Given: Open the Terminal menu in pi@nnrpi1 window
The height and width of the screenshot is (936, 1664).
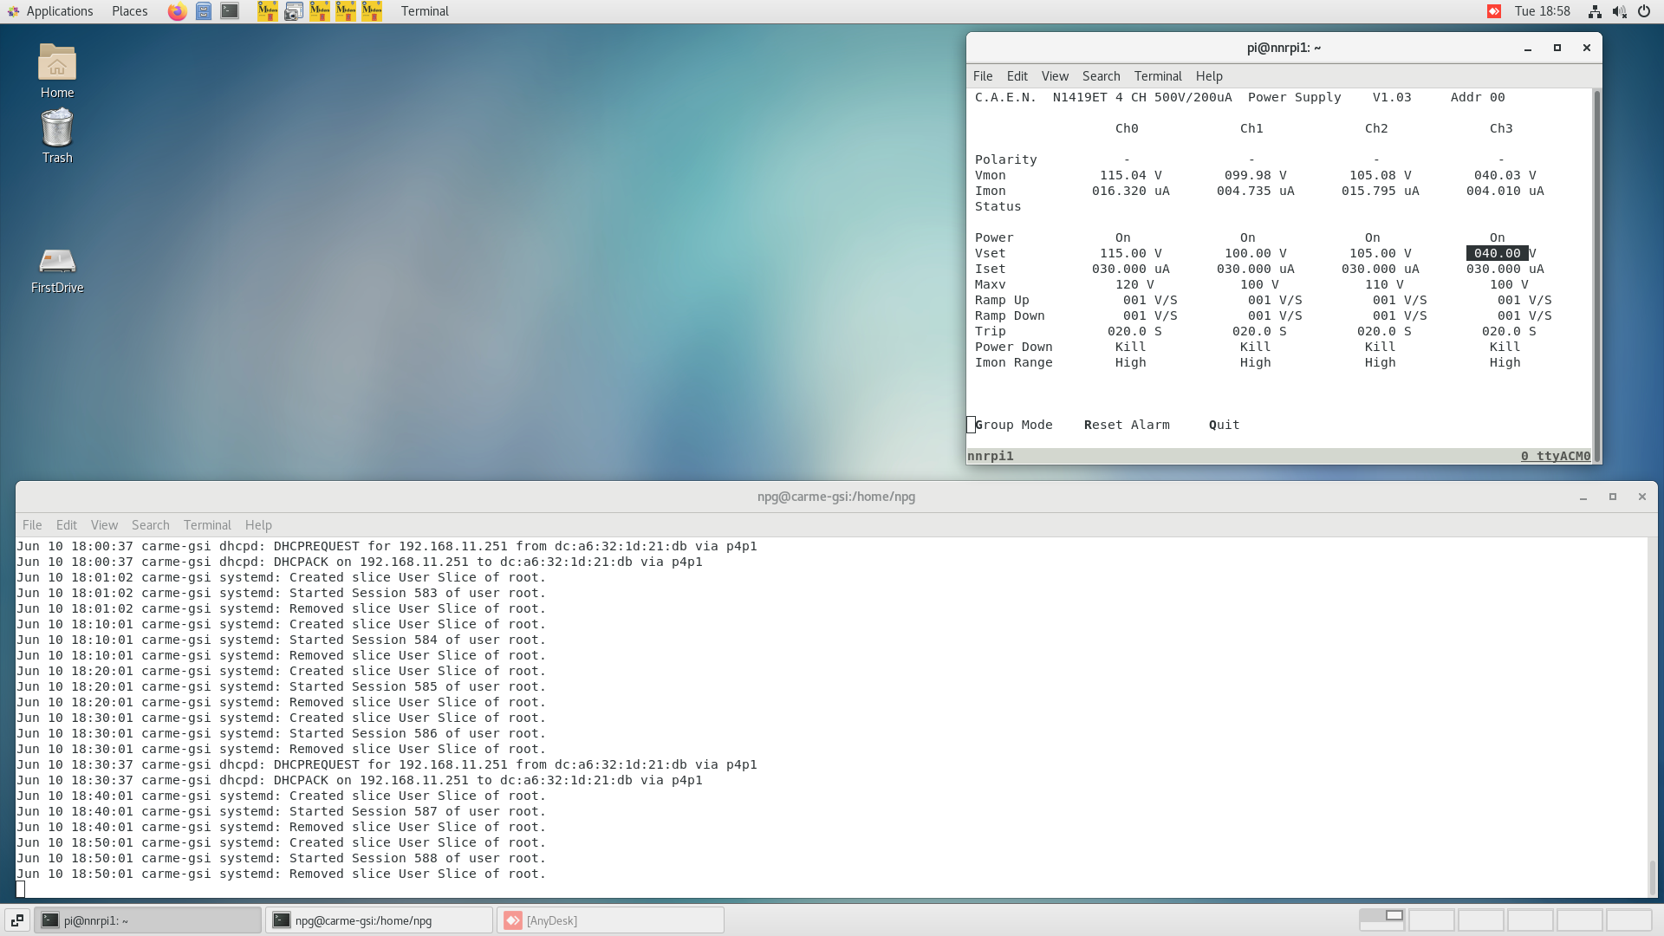Looking at the screenshot, I should (x=1158, y=76).
